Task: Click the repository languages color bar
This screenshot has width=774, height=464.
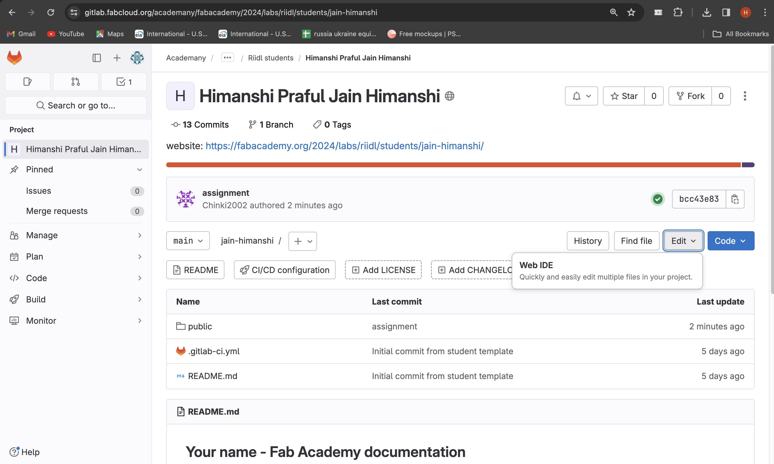Action: (x=460, y=165)
